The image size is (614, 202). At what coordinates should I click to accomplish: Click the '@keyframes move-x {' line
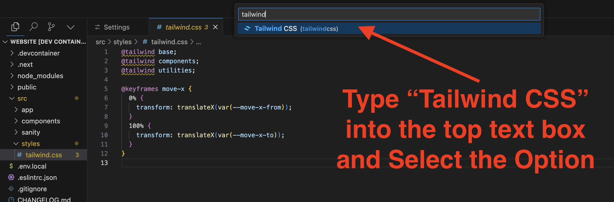pos(156,89)
